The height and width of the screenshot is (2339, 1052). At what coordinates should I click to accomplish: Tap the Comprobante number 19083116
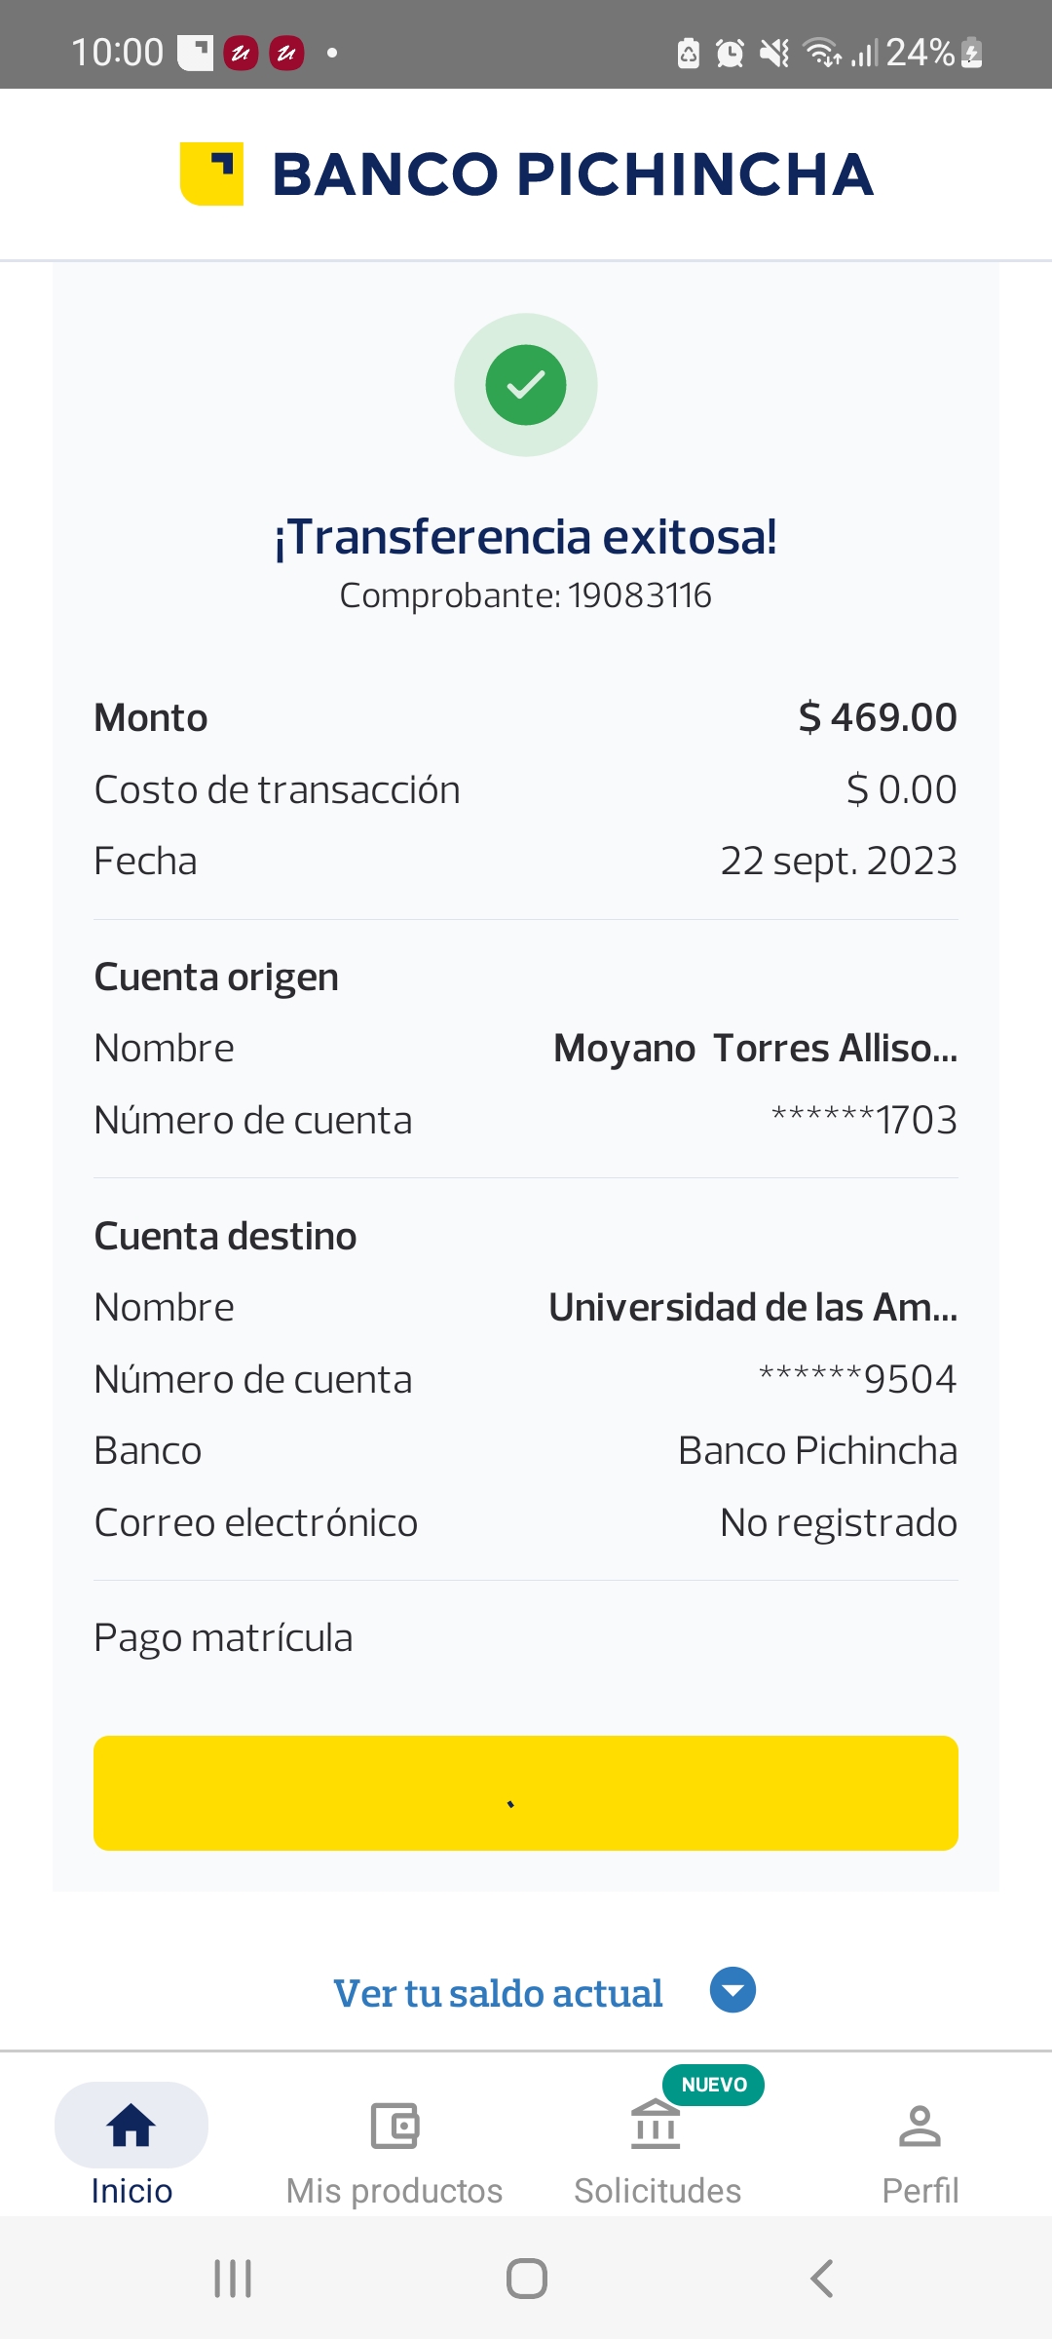(639, 595)
